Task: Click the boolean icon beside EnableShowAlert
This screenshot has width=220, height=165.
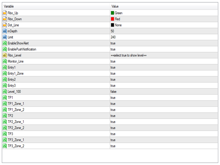Action: tap(4, 43)
